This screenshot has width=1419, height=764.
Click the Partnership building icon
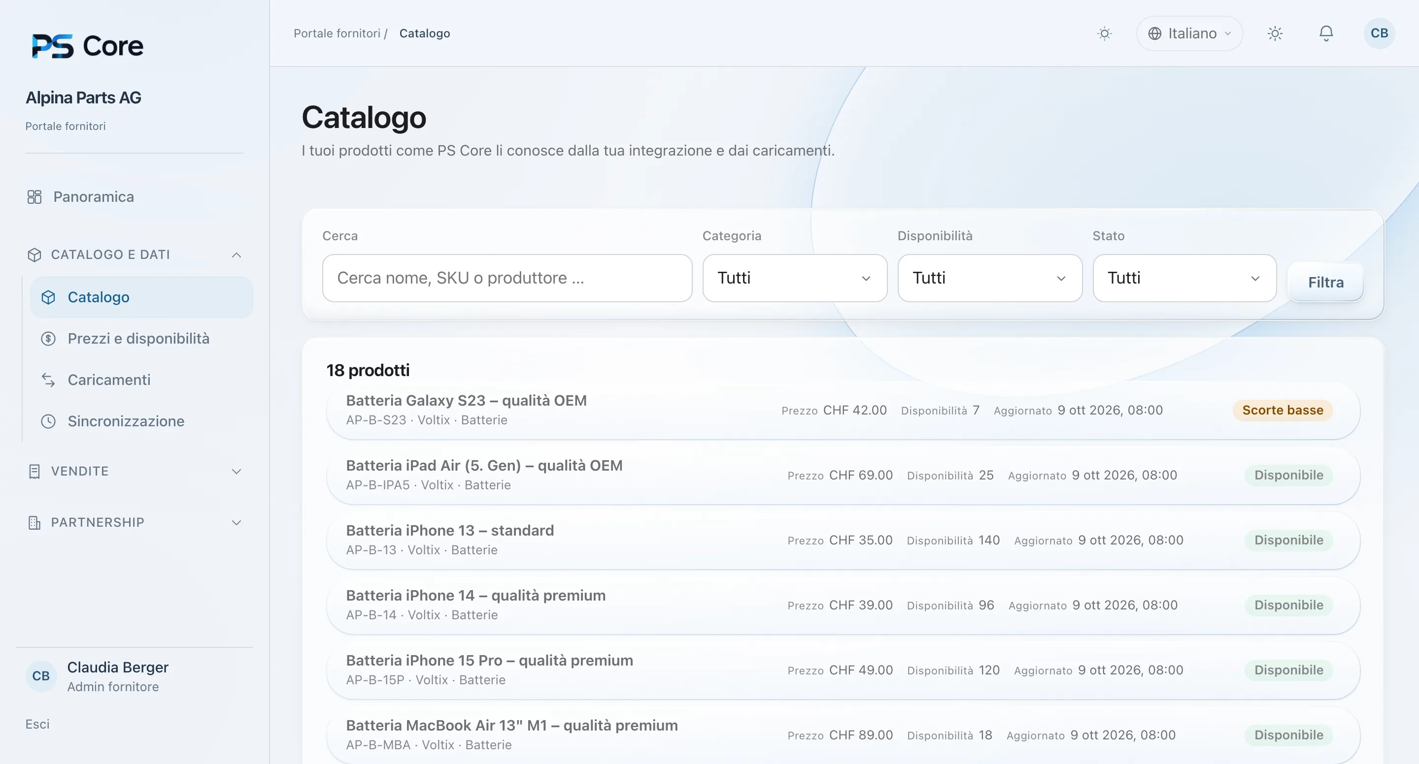click(34, 522)
